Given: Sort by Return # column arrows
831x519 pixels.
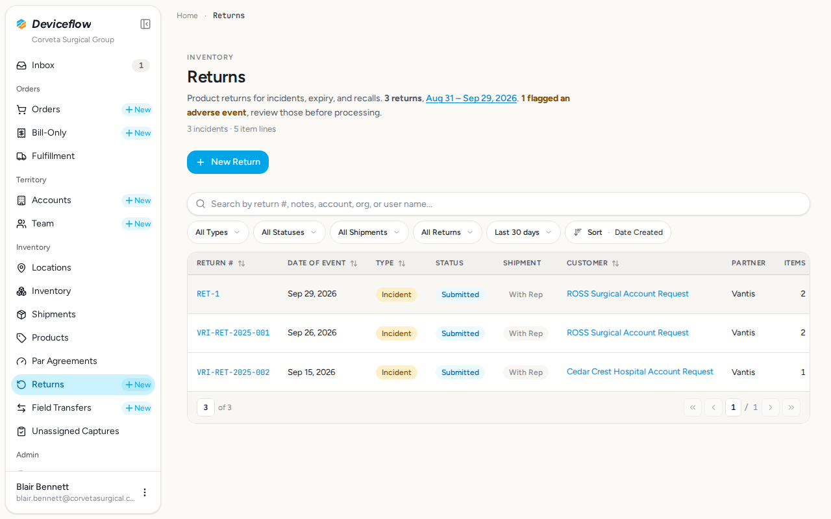Looking at the screenshot, I should coord(242,263).
